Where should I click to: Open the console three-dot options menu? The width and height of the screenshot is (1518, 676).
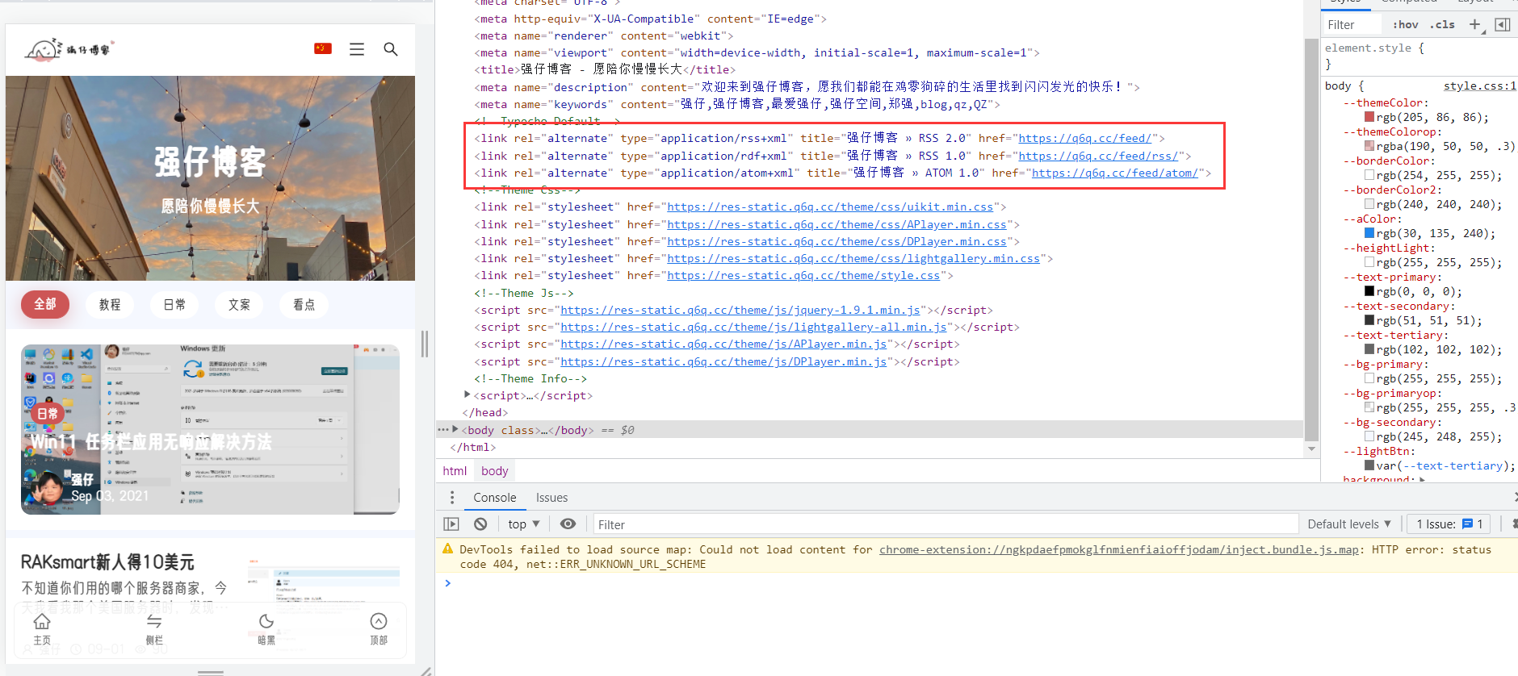coord(452,498)
